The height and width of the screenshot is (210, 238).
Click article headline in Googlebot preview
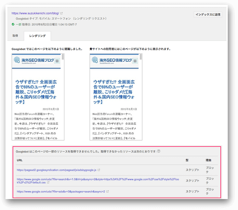(36, 92)
